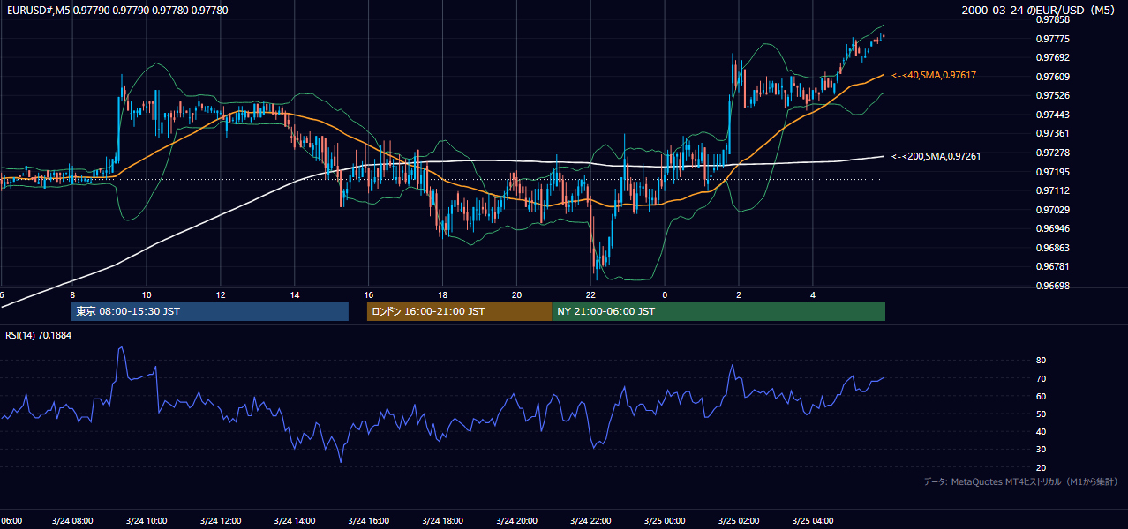Click price axis value 0.96698
This screenshot has width=1128, height=529.
tap(1052, 286)
